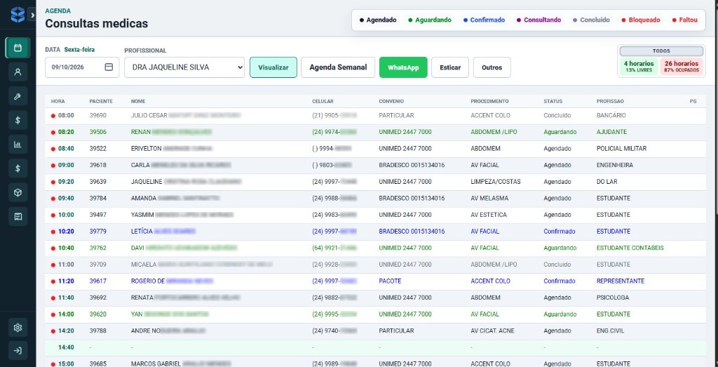718x367 pixels.
Task: Click the red dot on 09:00 row
Action: tap(53, 166)
